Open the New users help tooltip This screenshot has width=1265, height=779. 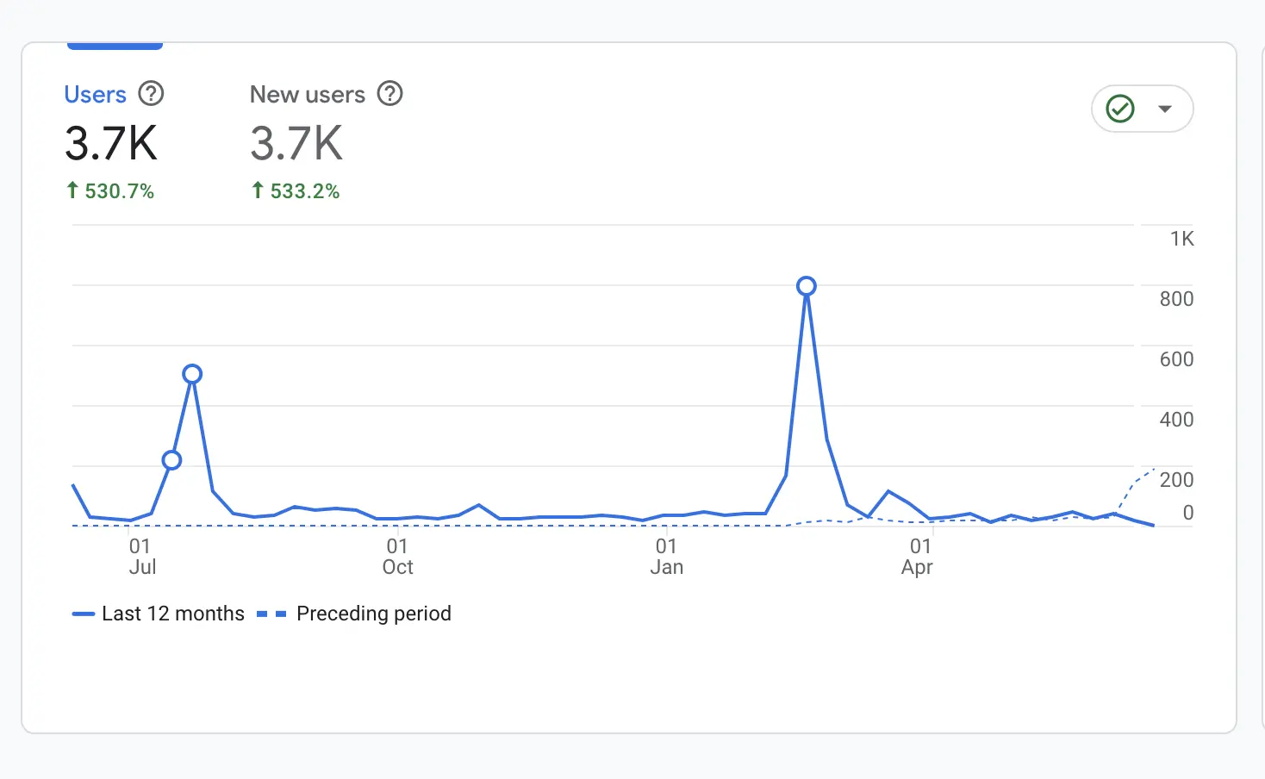click(x=389, y=94)
